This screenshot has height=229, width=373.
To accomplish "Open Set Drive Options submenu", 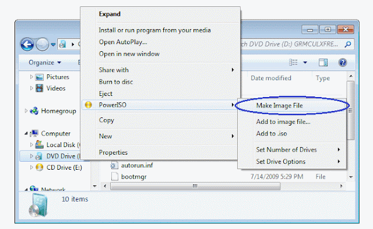I will click(292, 162).
